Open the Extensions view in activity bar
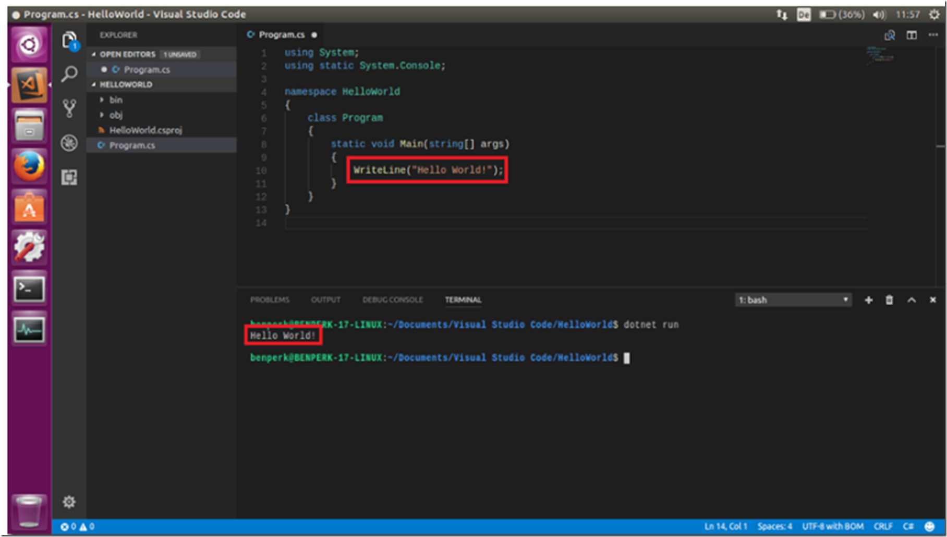This screenshot has width=947, height=537. [69, 177]
